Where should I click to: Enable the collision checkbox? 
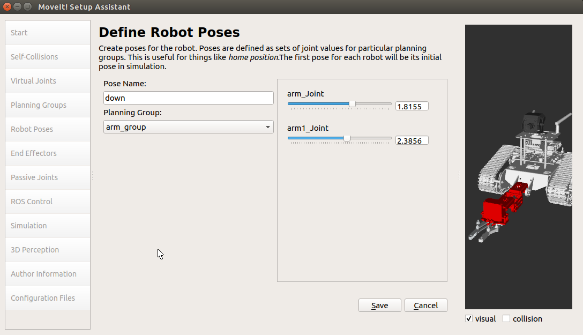506,318
